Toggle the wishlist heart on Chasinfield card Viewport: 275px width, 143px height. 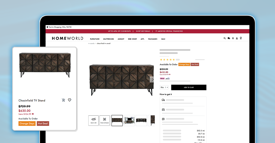[70, 100]
